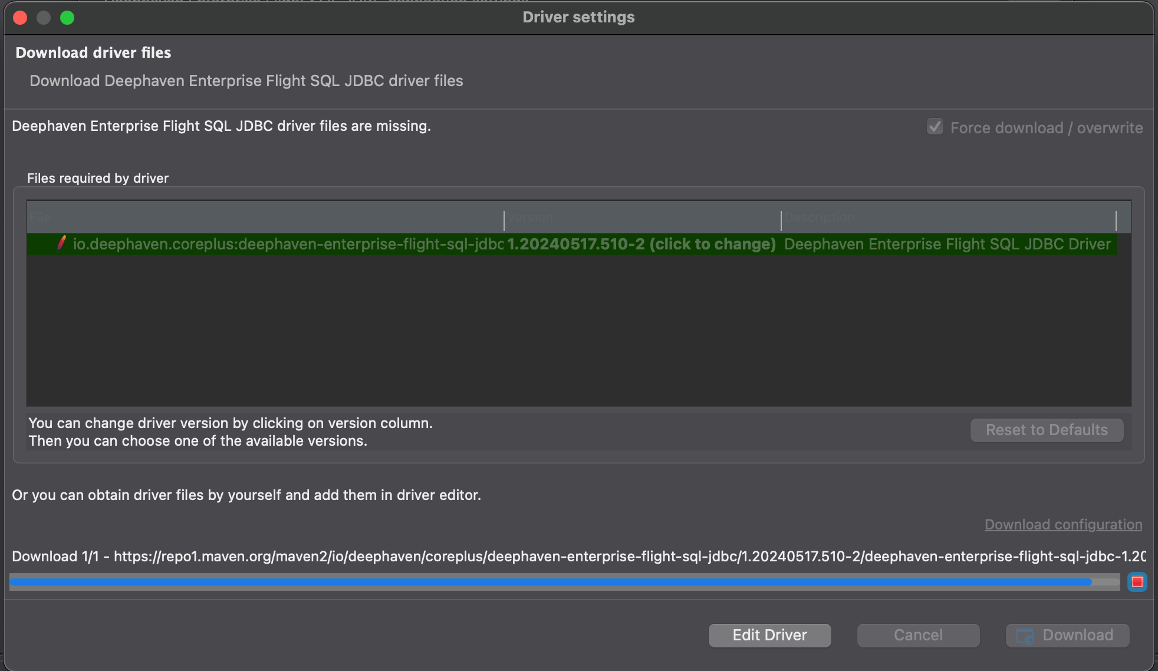Click the empty area of files table
This screenshot has height=671, width=1158.
tap(578, 330)
